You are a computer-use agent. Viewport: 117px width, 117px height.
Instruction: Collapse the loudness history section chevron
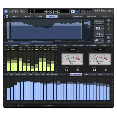4,17
